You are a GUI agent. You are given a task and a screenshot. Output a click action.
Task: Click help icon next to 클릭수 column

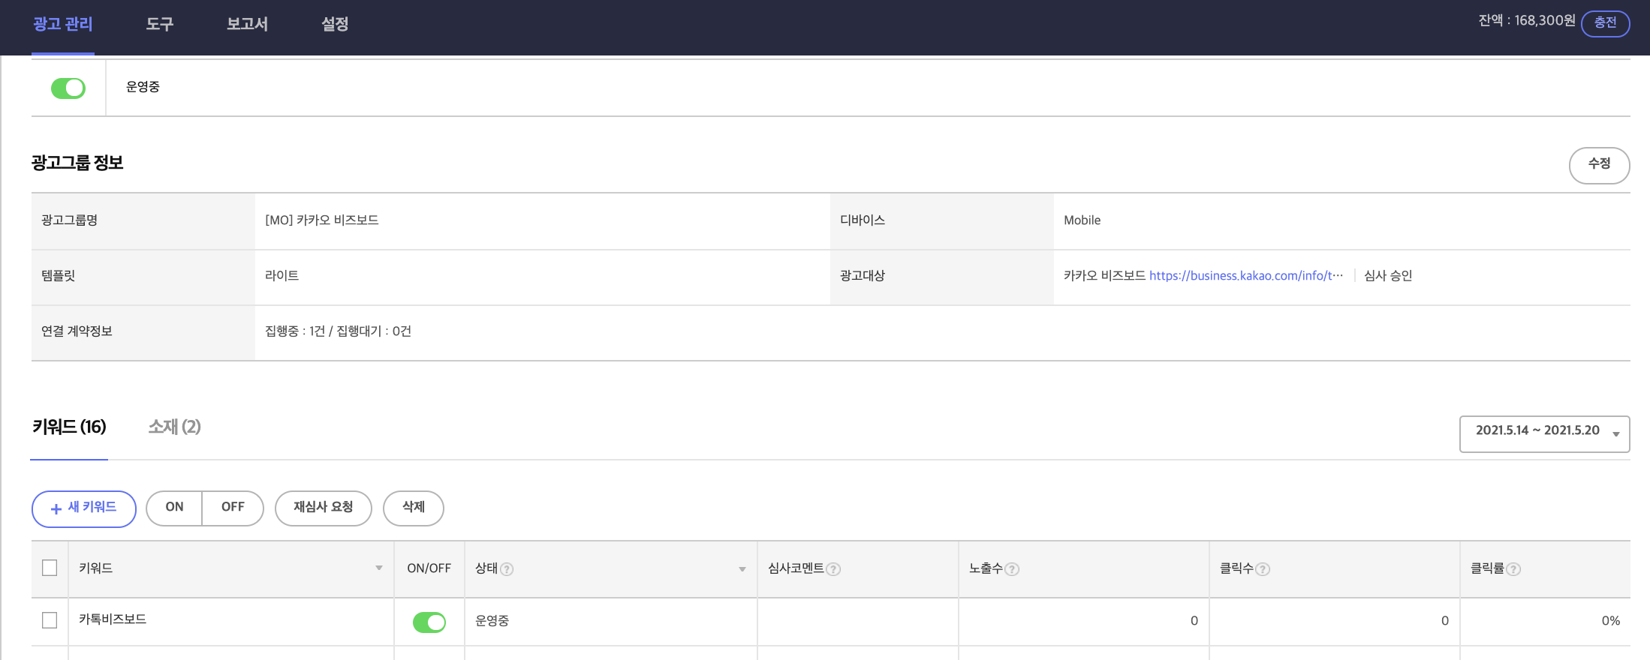[x=1263, y=569]
